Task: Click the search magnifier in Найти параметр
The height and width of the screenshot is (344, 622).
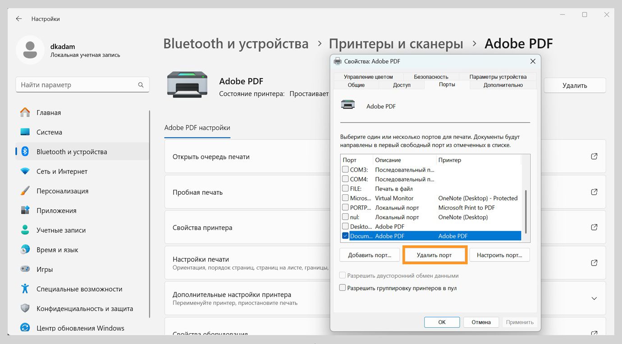Action: pyautogui.click(x=141, y=84)
